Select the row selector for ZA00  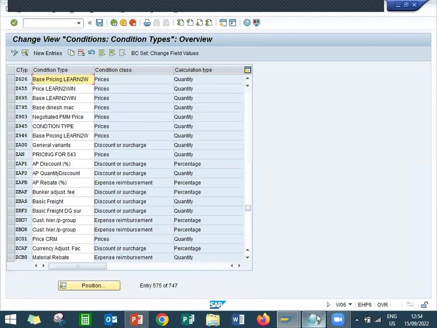point(11,145)
